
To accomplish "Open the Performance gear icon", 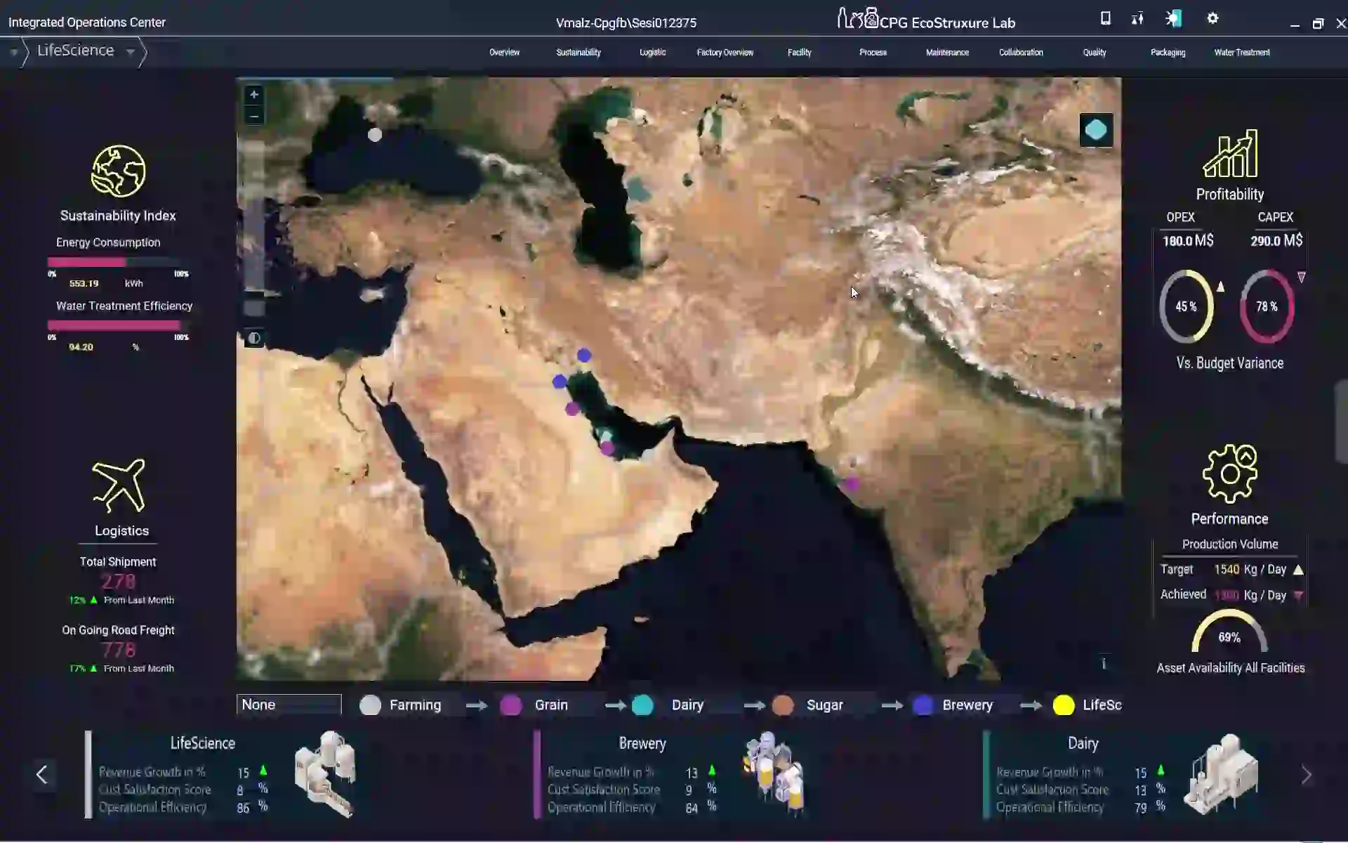I will (1230, 473).
